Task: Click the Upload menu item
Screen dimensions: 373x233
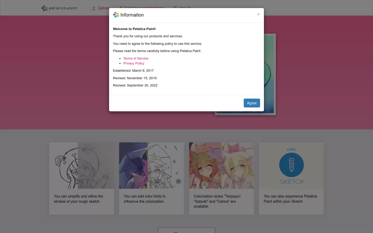Action: click(x=101, y=8)
